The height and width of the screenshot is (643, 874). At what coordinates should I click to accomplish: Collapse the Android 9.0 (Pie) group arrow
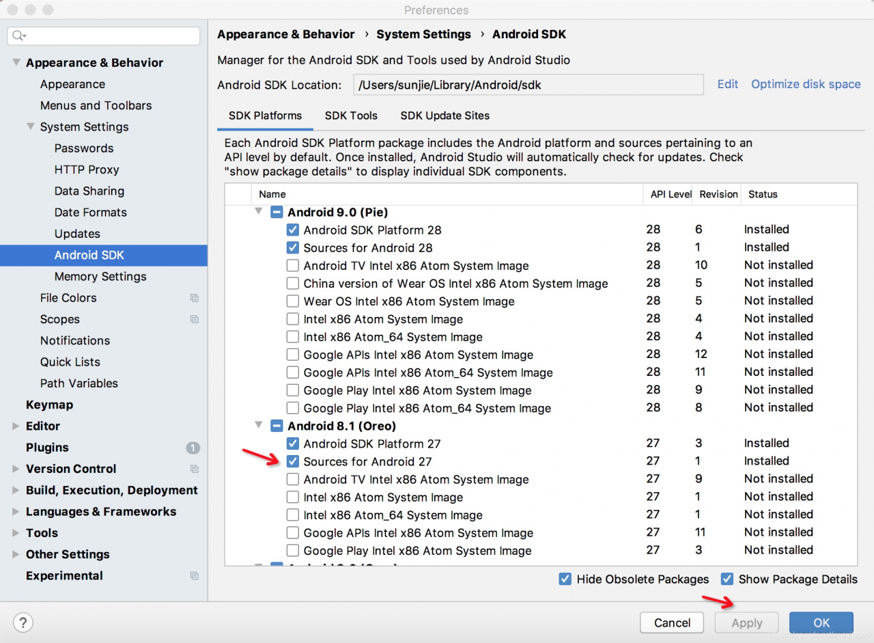pos(259,211)
